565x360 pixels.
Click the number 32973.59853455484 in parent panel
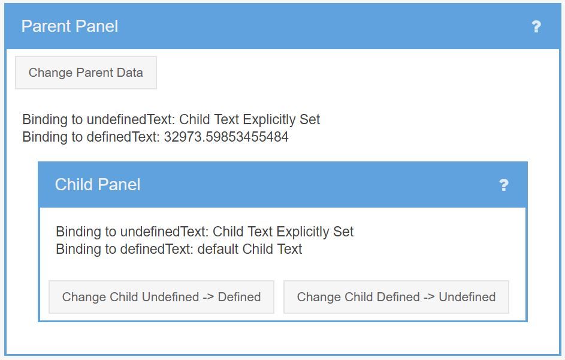coord(226,137)
